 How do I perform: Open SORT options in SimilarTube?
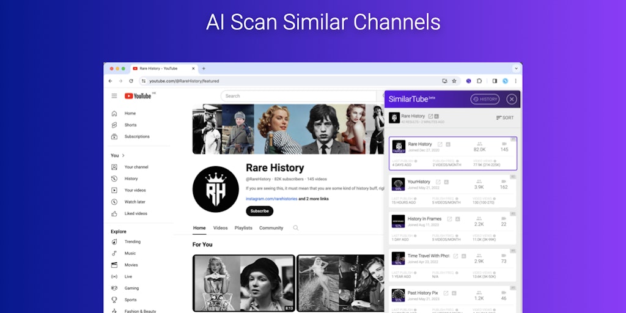pyautogui.click(x=505, y=118)
